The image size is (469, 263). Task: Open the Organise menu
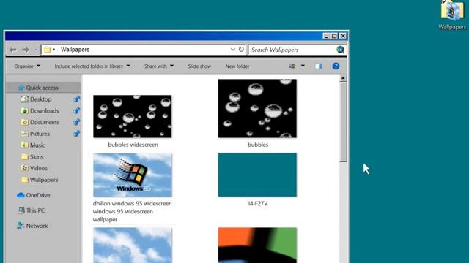click(27, 66)
